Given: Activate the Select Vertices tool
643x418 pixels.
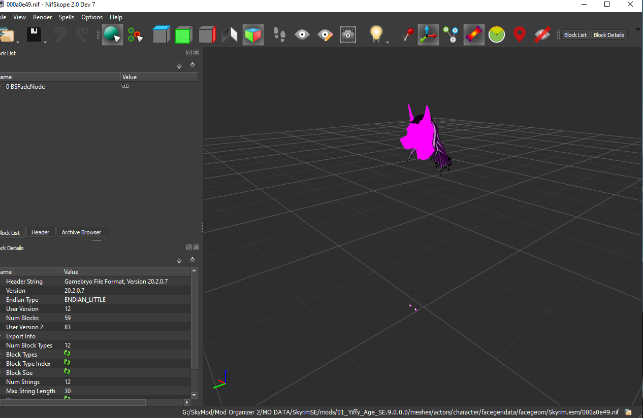Looking at the screenshot, I should (x=135, y=35).
